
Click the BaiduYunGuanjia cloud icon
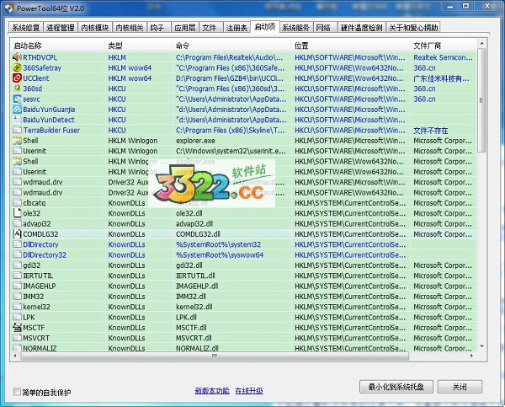pos(17,110)
